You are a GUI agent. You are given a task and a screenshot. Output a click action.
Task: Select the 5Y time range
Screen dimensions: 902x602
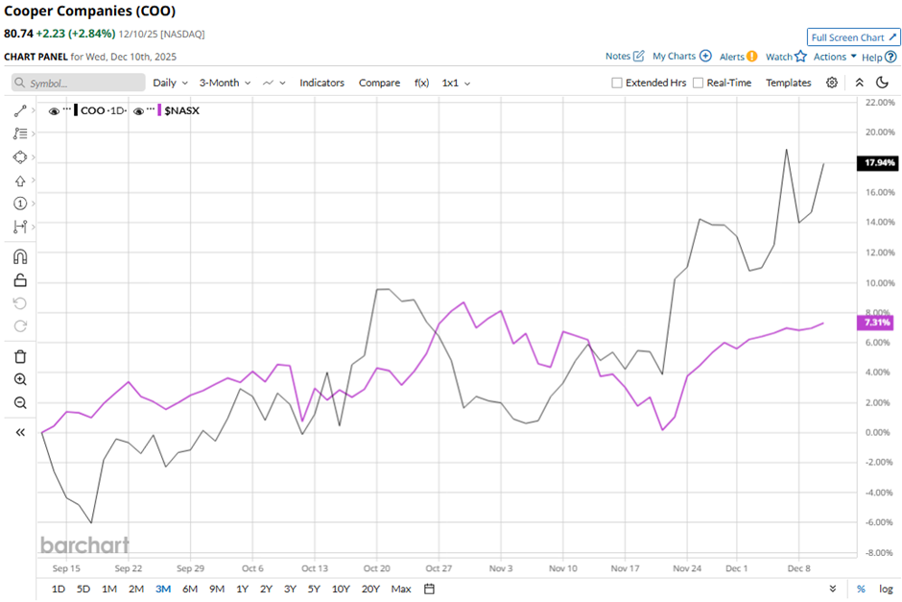coord(314,589)
